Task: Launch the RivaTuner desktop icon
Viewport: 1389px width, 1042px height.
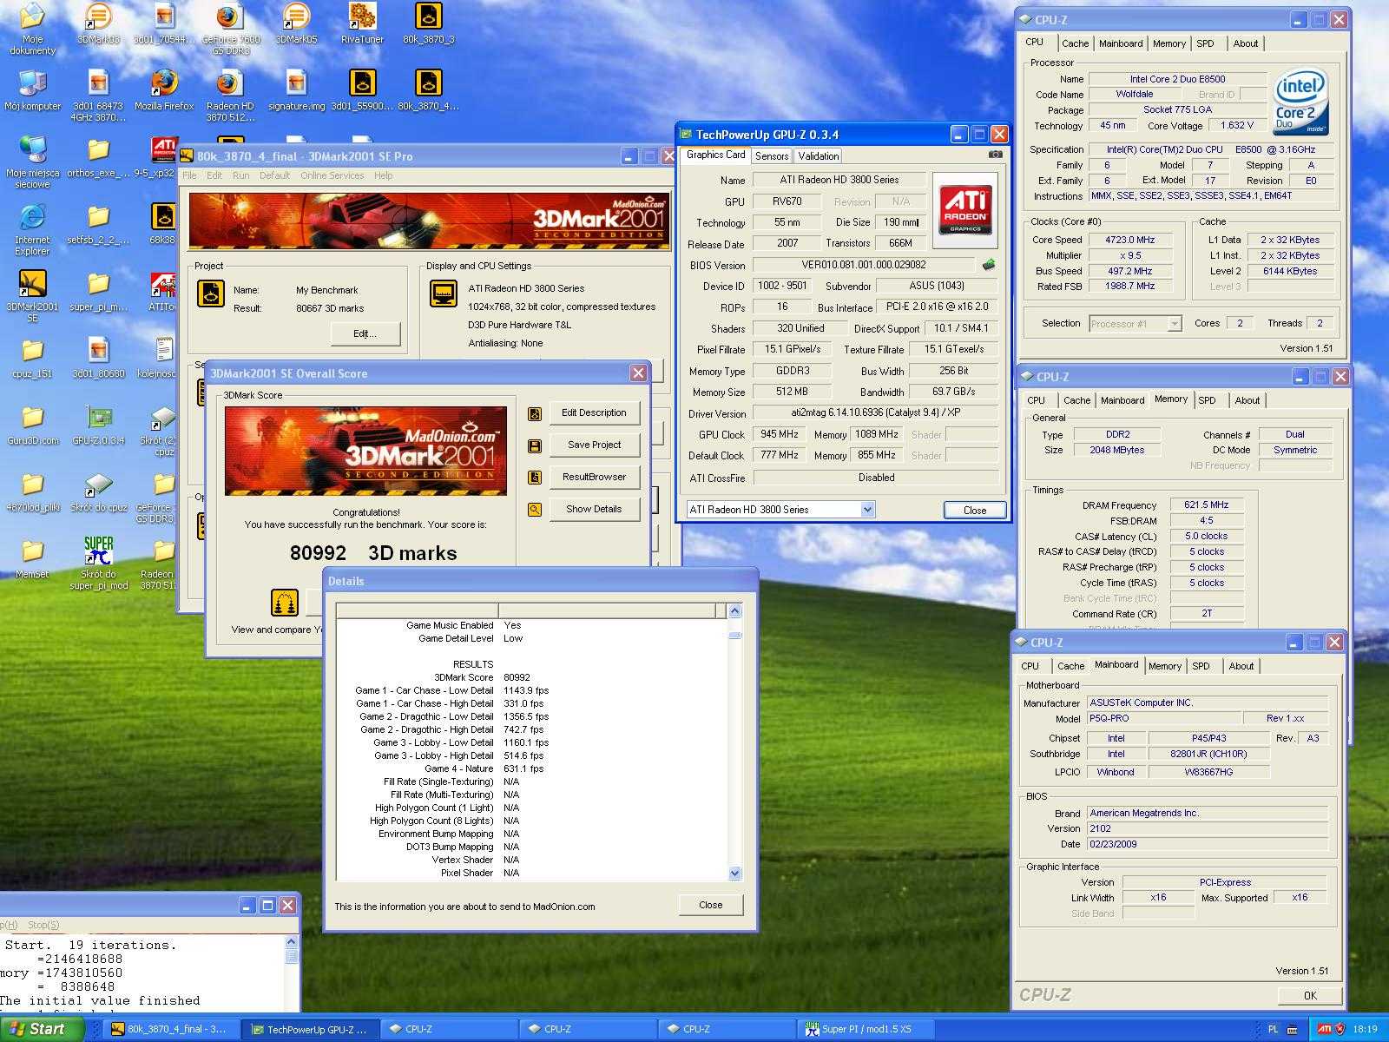Action: click(x=362, y=23)
